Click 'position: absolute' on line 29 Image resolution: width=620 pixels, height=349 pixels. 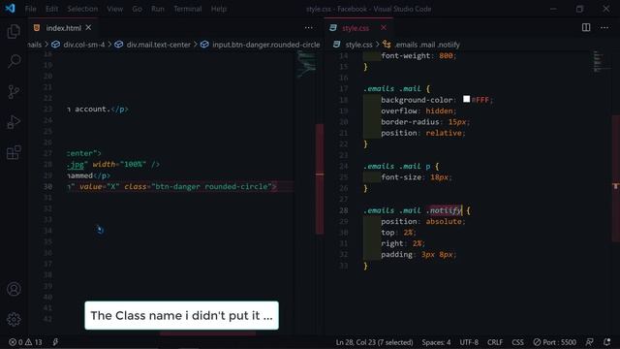tap(423, 221)
